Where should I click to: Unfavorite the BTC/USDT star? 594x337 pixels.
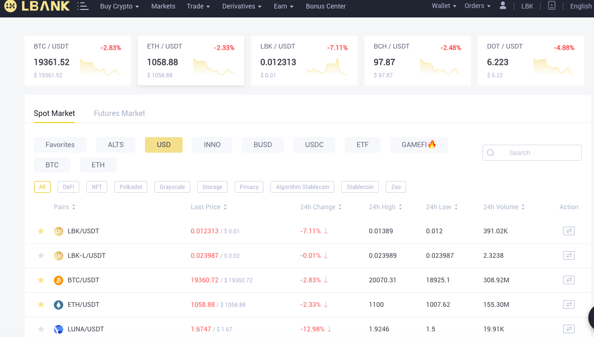pos(41,280)
